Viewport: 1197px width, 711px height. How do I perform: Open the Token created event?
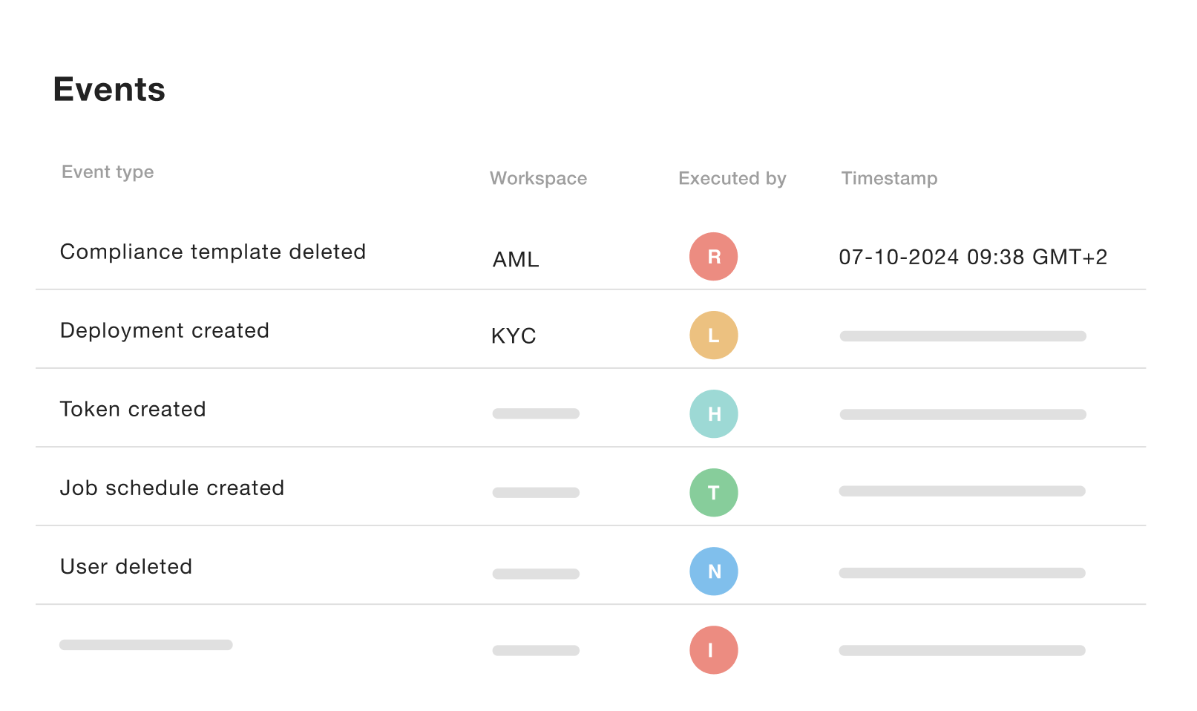(x=133, y=409)
